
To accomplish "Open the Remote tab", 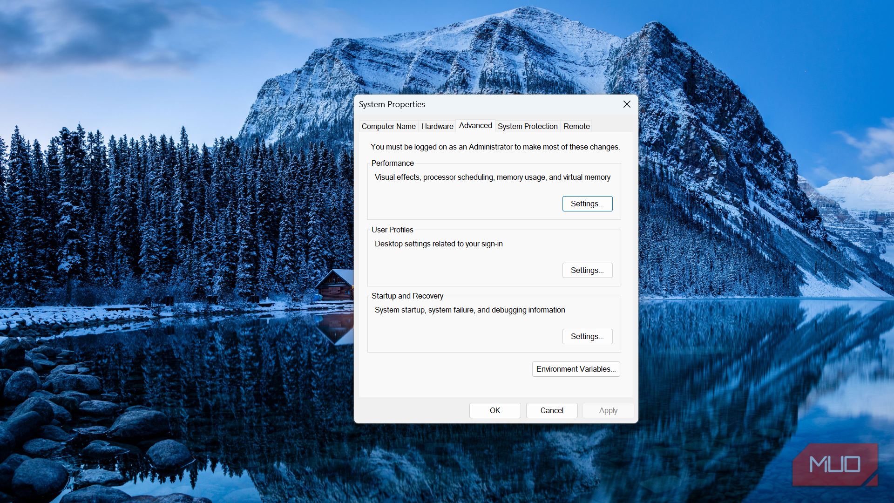I will pos(576,126).
